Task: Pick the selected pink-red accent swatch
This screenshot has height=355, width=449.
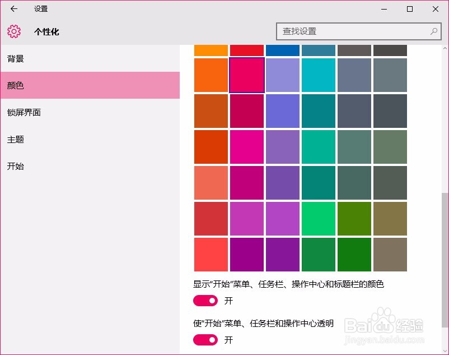Action: click(x=247, y=75)
